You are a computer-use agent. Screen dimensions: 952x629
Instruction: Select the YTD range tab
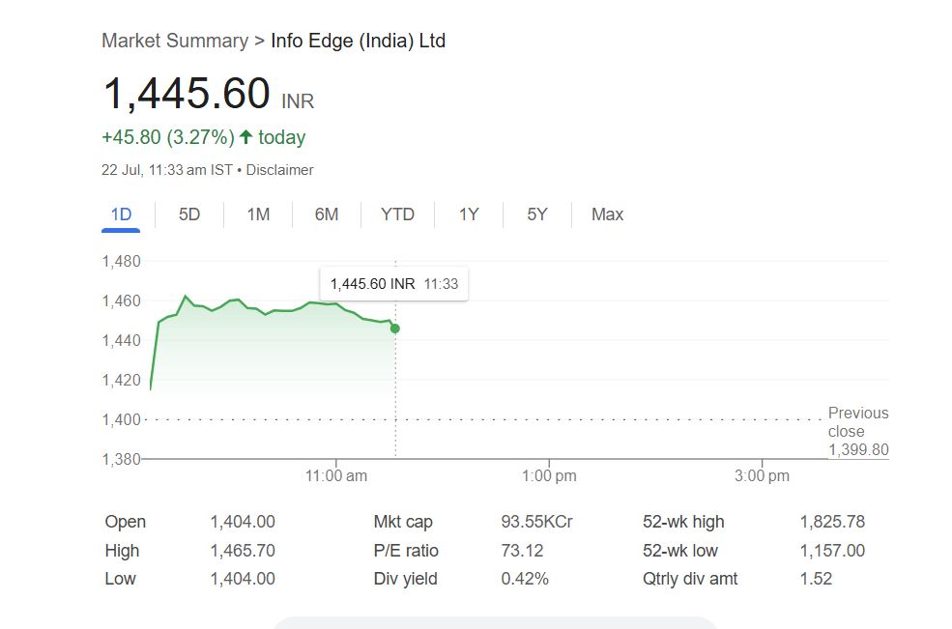coord(397,214)
